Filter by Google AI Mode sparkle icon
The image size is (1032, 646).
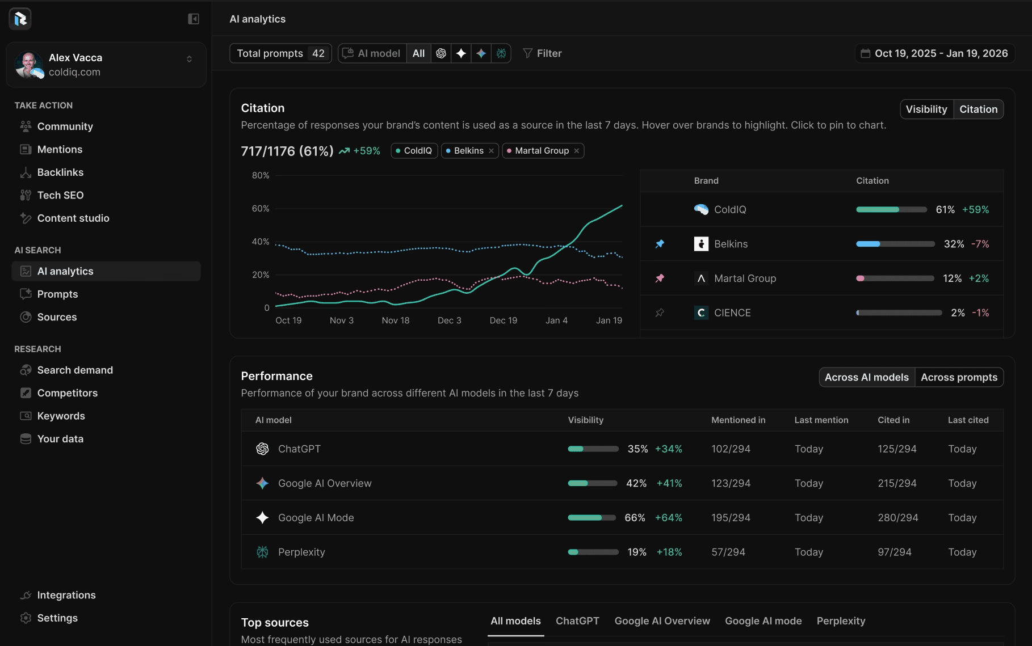[461, 53]
